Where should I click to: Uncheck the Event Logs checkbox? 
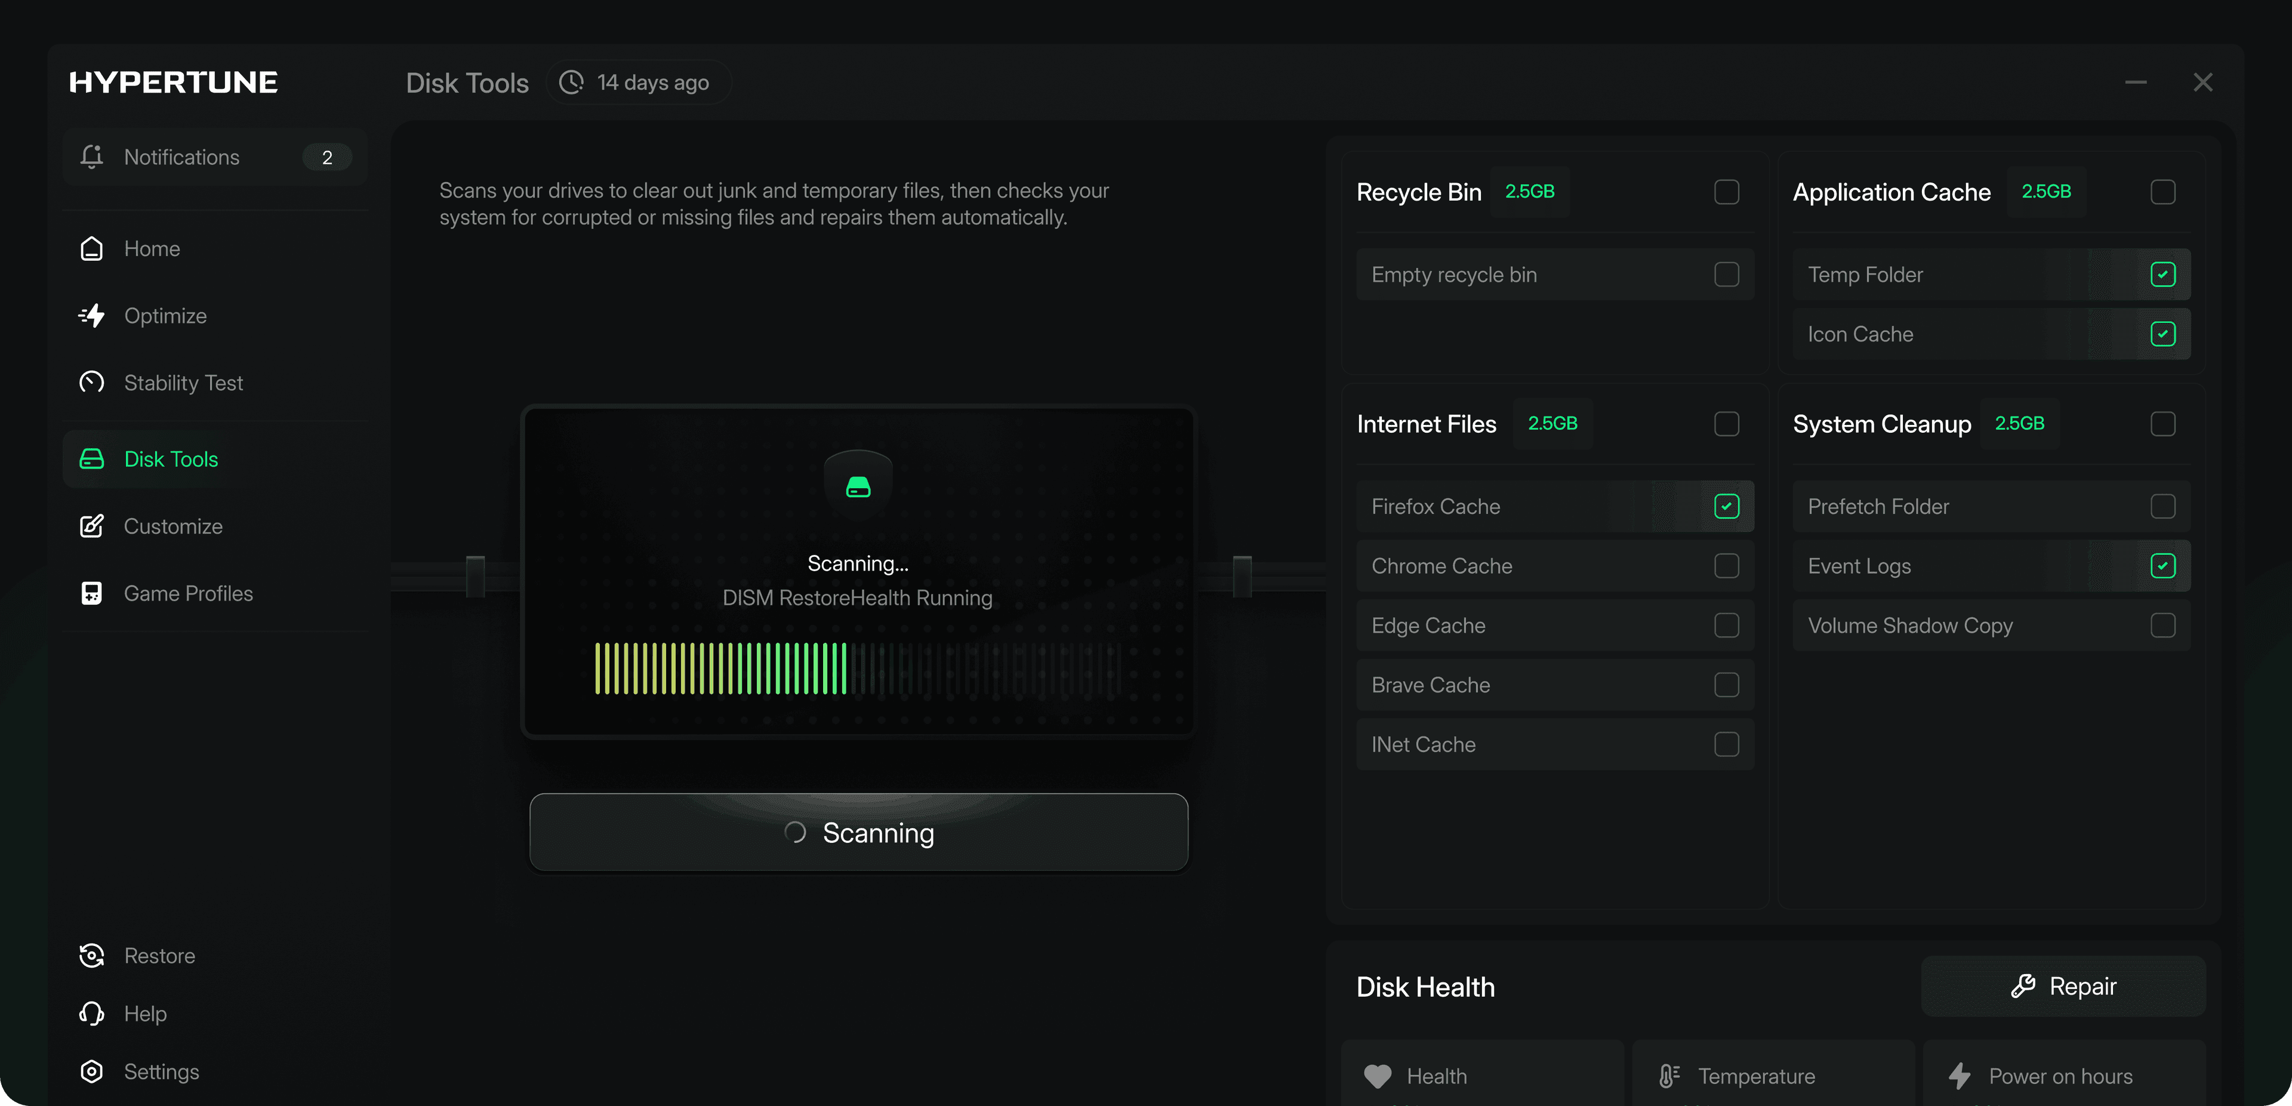(x=2162, y=566)
